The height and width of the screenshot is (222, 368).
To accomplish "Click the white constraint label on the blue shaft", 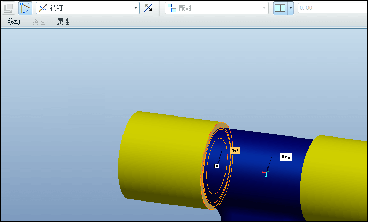I will coord(286,157).
